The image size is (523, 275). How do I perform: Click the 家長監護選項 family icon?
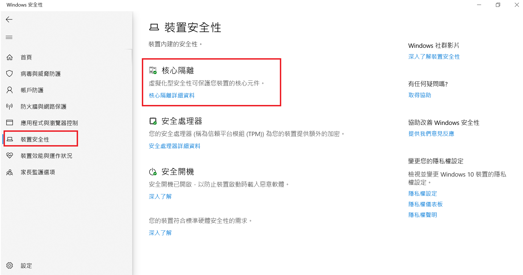click(9, 172)
